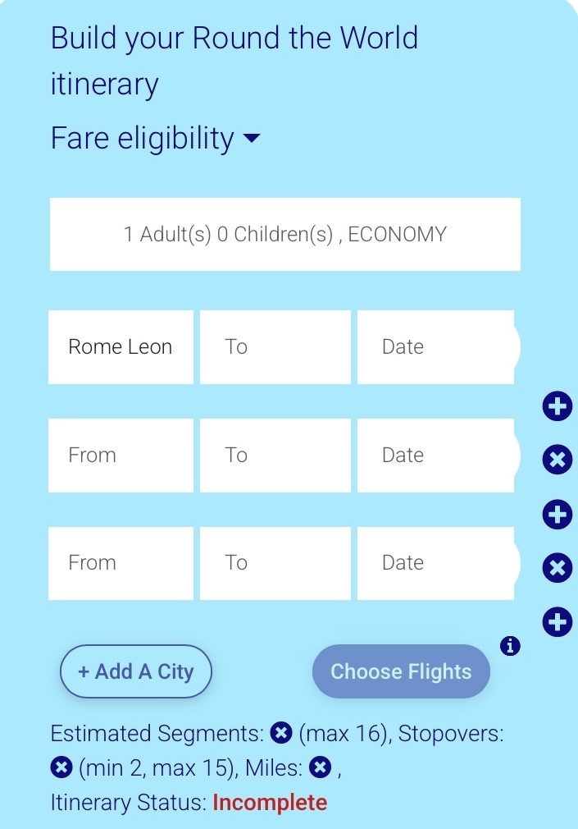Click the X icon next to Estimated Segments
The image size is (578, 829).
281,733
